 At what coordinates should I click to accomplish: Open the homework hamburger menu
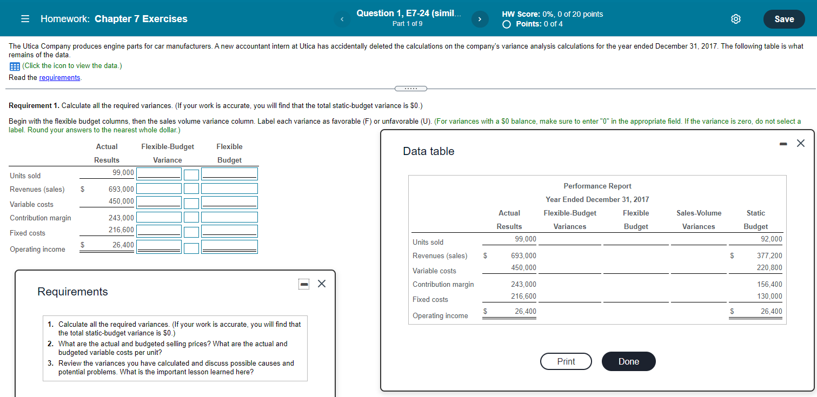25,19
